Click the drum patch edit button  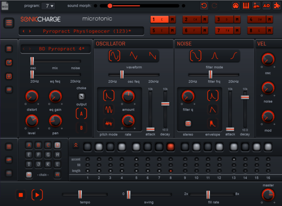[9, 89]
